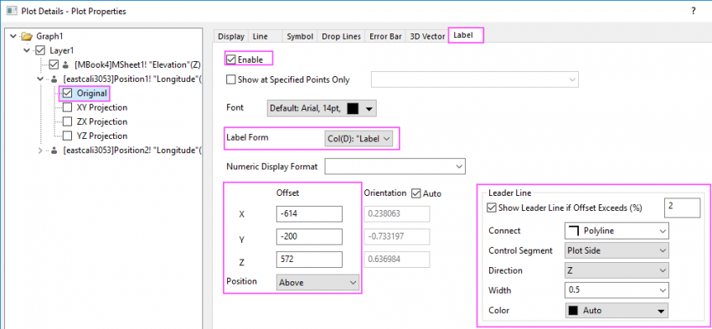This screenshot has width=712, height=329.
Task: Click the Graph1 folder icon
Action: [27, 36]
